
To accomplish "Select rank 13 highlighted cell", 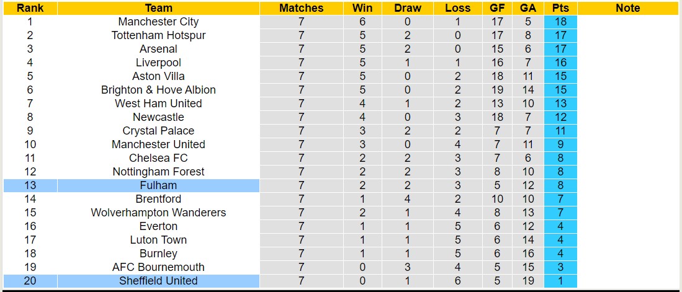I will pos(30,185).
